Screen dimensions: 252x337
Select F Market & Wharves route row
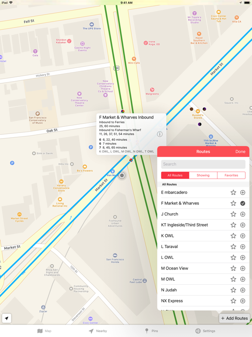pos(203,203)
